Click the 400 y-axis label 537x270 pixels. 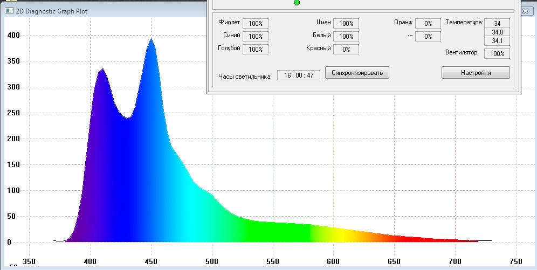pyautogui.click(x=13, y=35)
